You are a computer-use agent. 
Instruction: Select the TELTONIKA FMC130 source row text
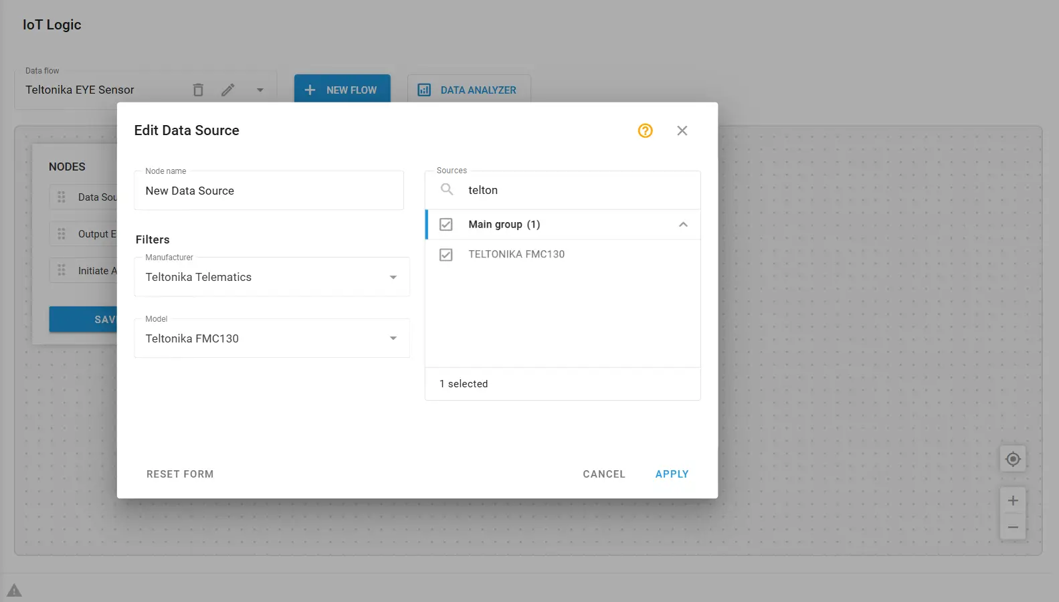pyautogui.click(x=516, y=254)
